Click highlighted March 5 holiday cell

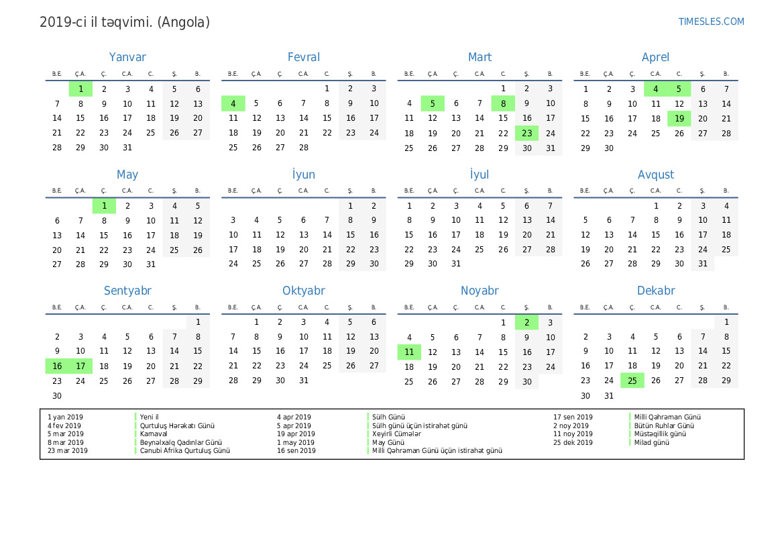click(x=433, y=103)
